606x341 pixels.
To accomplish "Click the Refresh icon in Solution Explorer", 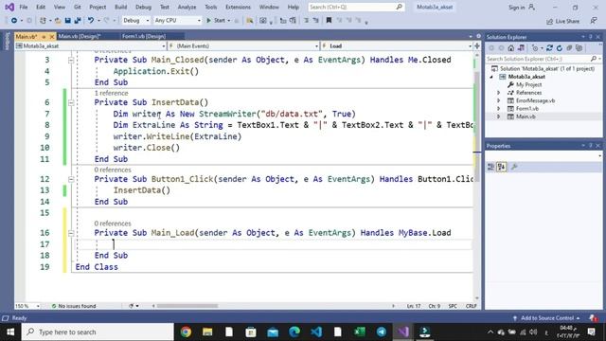I will tap(560, 48).
